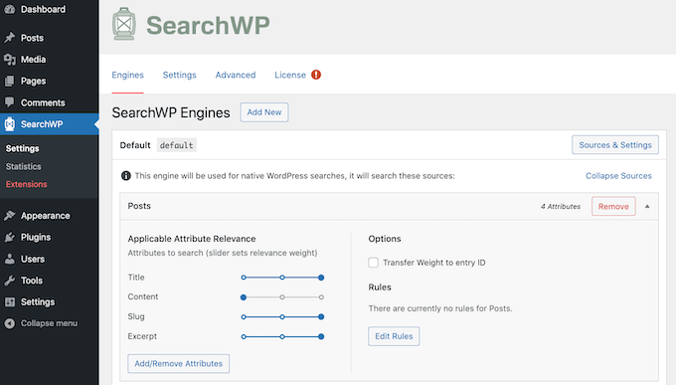Click the Pages document icon

10,81
